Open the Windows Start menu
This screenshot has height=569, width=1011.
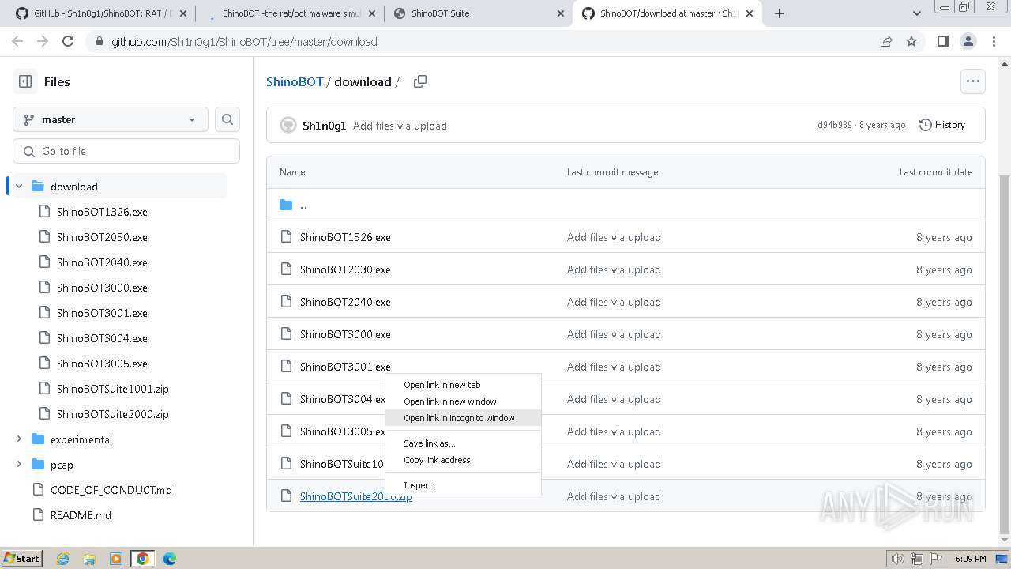click(x=22, y=559)
